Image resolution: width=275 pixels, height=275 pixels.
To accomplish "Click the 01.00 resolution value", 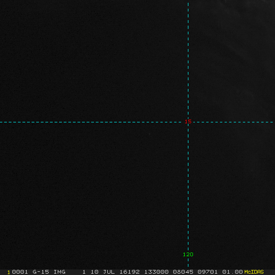I will pos(232,272).
